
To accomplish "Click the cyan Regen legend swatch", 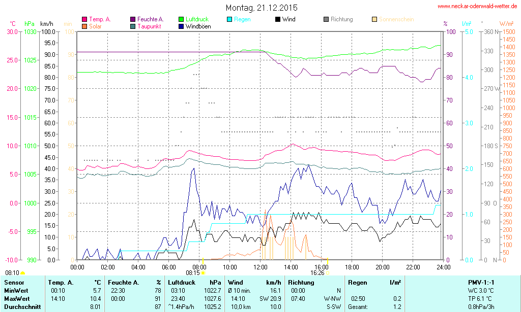I will coord(229,19).
